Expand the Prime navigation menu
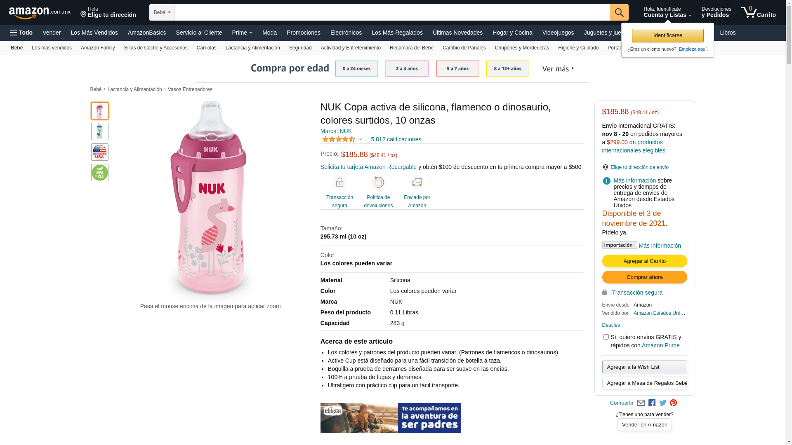This screenshot has height=445, width=792. coord(242,33)
